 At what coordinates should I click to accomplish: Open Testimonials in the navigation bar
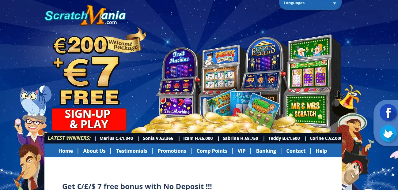[x=131, y=151]
